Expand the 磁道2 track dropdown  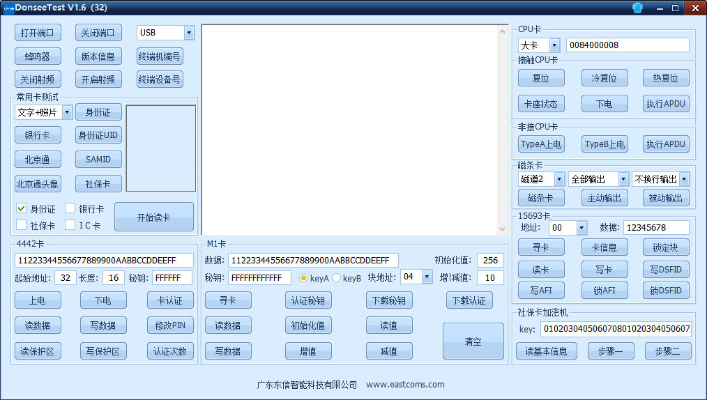(559, 179)
